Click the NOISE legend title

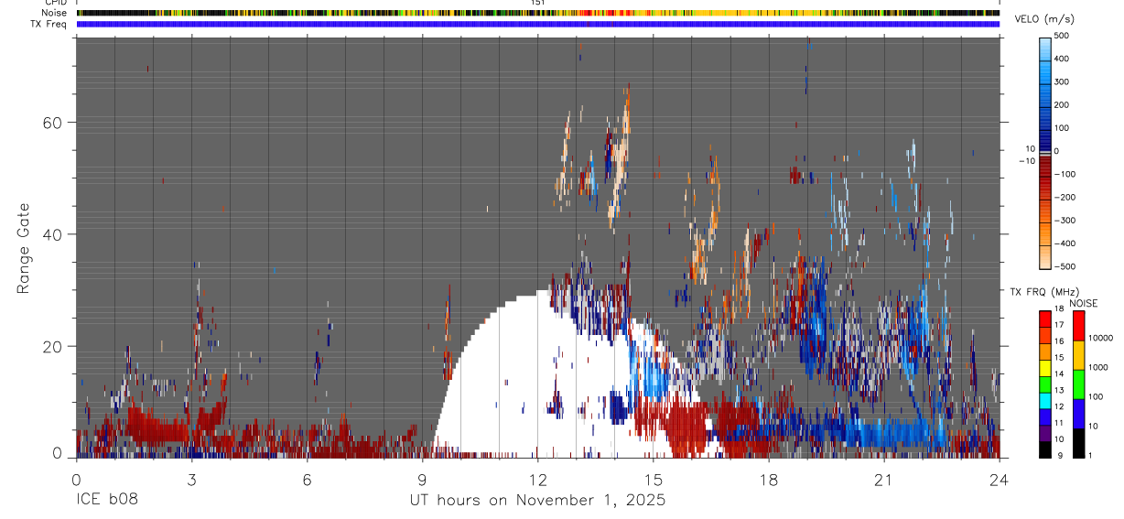pyautogui.click(x=1084, y=303)
